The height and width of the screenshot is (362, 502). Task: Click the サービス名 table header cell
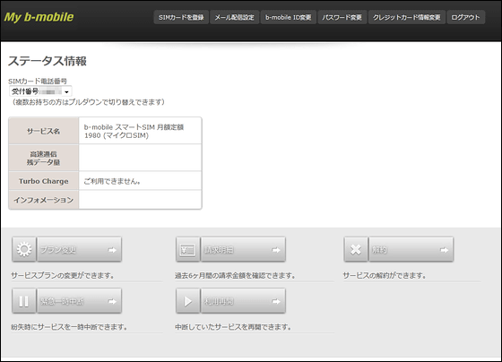click(x=44, y=131)
